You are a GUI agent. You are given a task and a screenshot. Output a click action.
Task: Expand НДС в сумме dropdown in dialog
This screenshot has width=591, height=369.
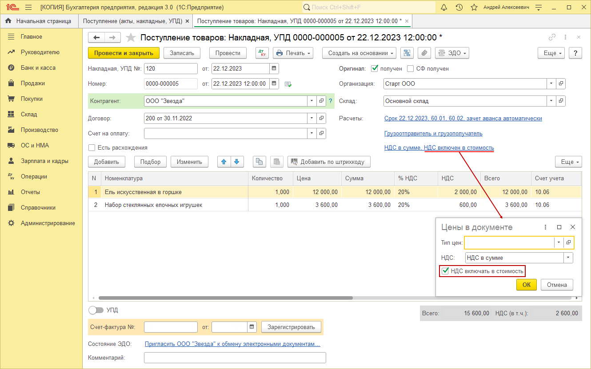coord(568,258)
